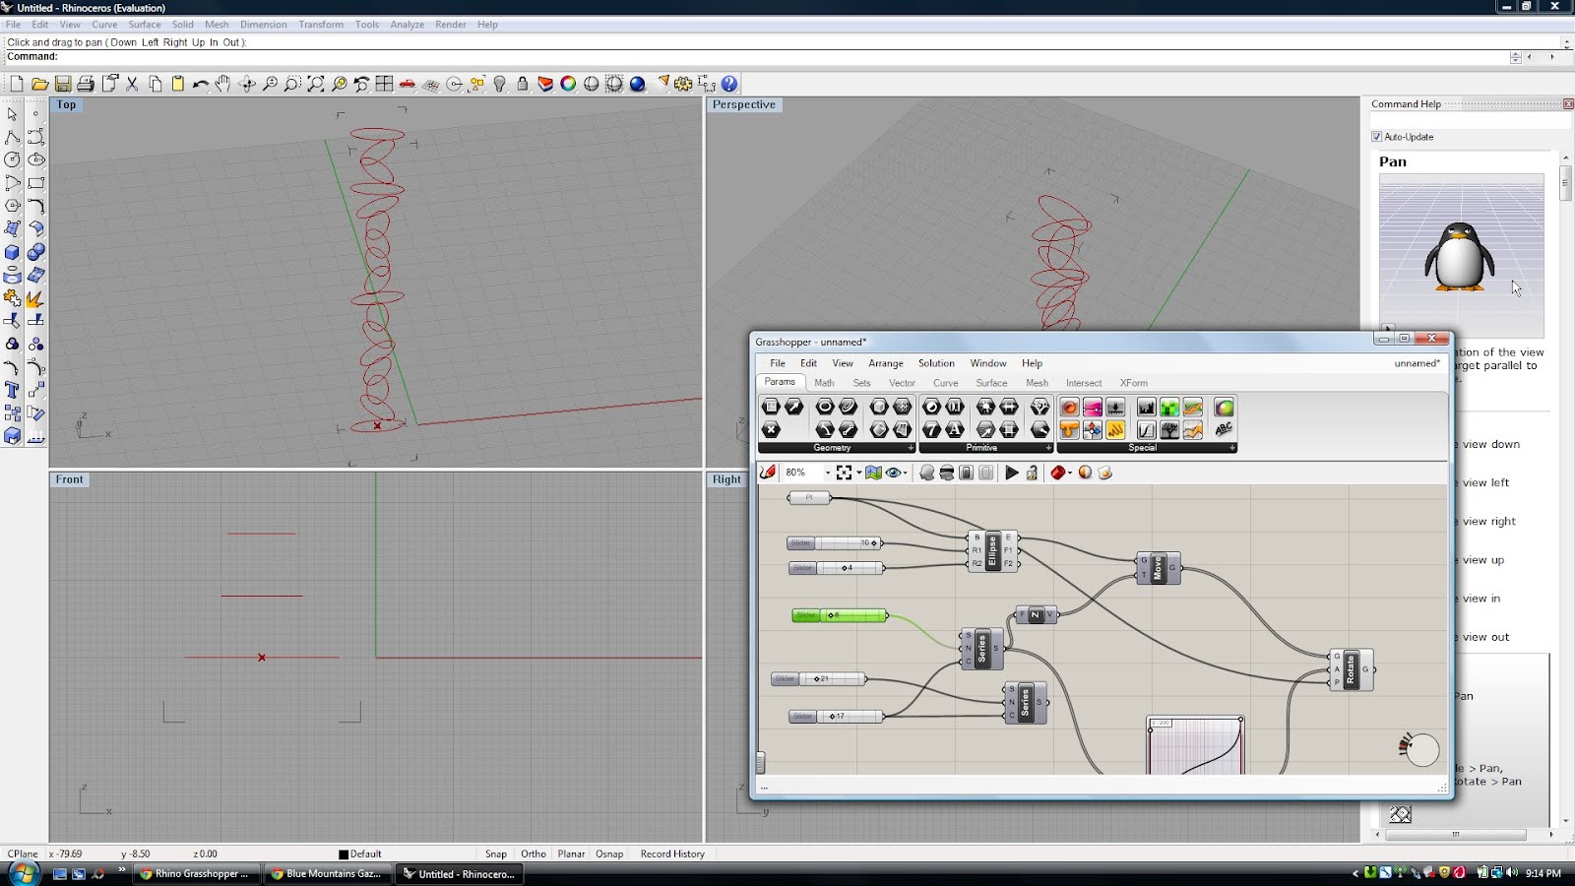Switch to Rhino Grasshopper taskbar window
The height and width of the screenshot is (886, 1575).
[196, 873]
